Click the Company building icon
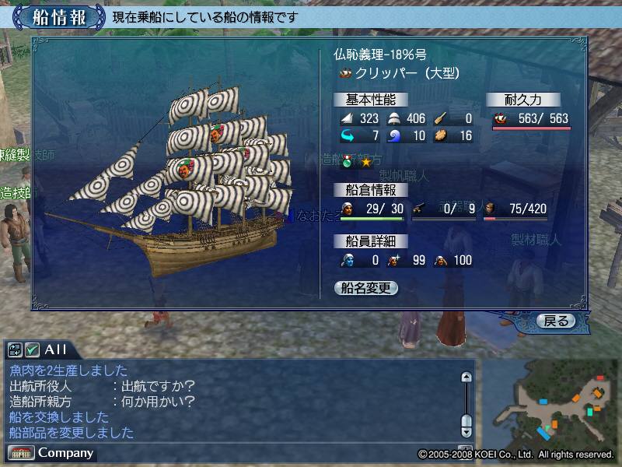The image size is (622, 467). coord(21,453)
